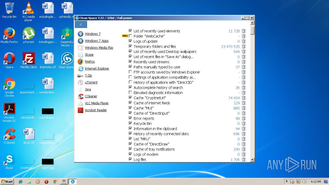
Task: Click Internet Explorer icon in taskbar
Action: [x=21, y=182]
